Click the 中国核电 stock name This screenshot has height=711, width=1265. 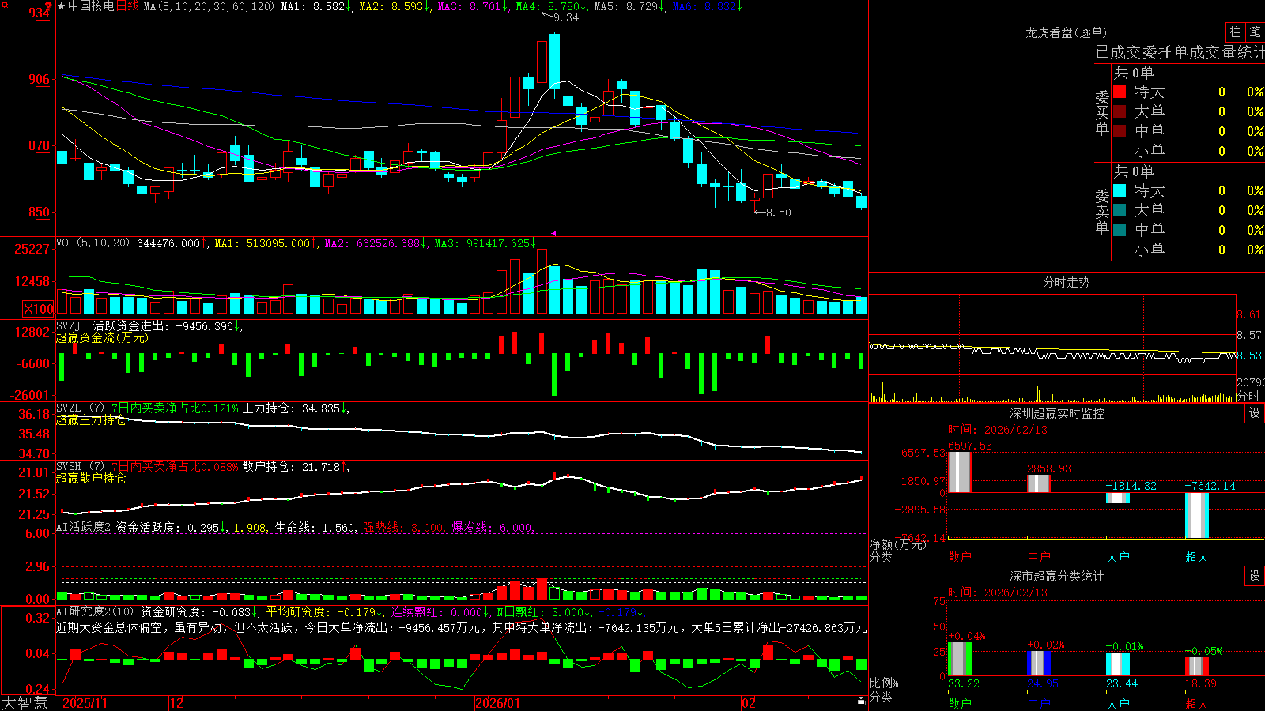click(91, 6)
